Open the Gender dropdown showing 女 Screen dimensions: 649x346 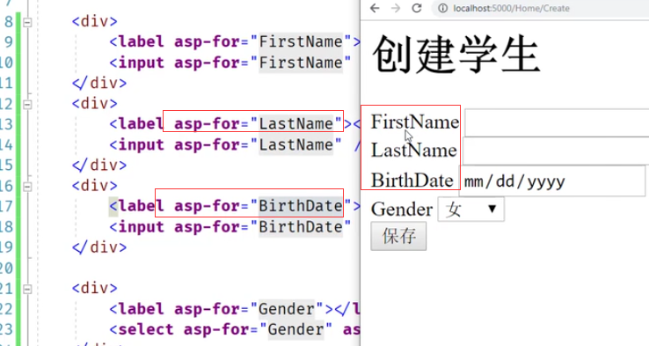(471, 210)
